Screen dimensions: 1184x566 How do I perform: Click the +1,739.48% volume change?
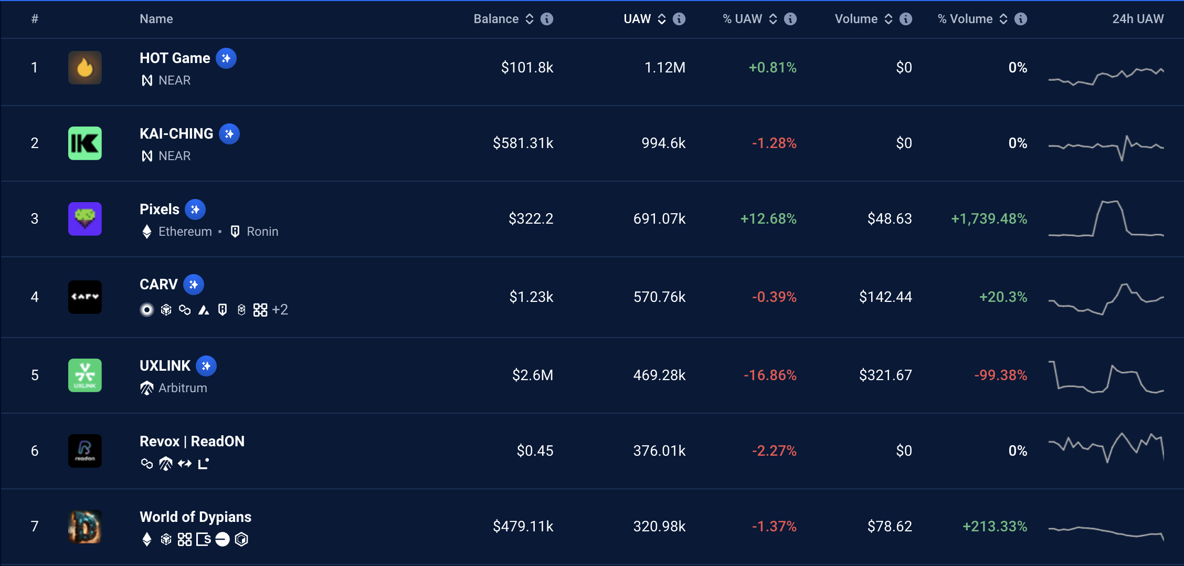click(989, 219)
